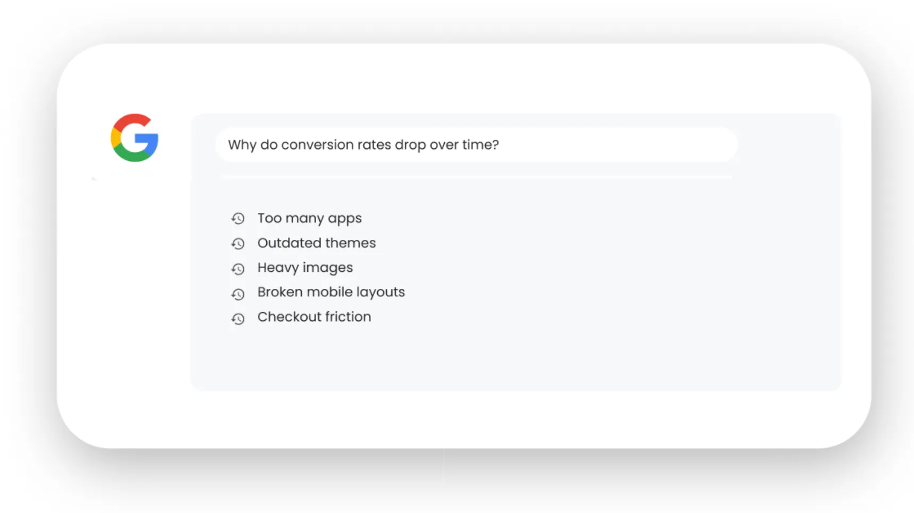Screen dimensions: 914x513
Task: Click history icon beside Outdated themes
Action: point(238,244)
